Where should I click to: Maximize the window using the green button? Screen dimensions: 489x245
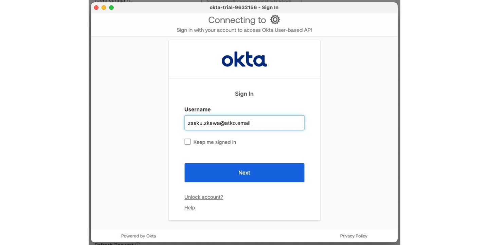tap(111, 7)
